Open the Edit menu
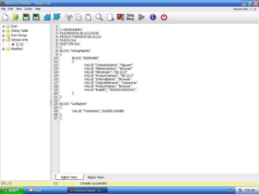 tap(11, 9)
